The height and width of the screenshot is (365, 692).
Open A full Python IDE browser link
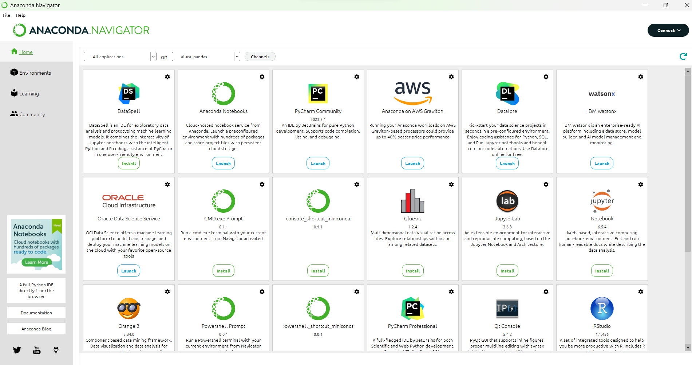coord(36,291)
